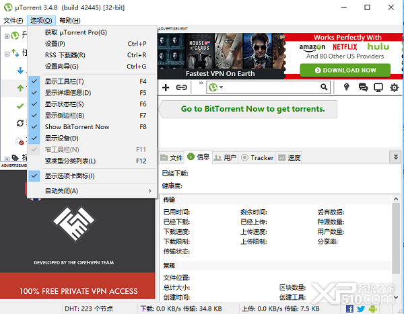
Task: Collapse the detail pane with double chevron
Action: (x=396, y=157)
